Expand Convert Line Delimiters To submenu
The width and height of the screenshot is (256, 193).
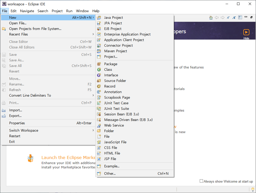pyautogui.click(x=48, y=95)
